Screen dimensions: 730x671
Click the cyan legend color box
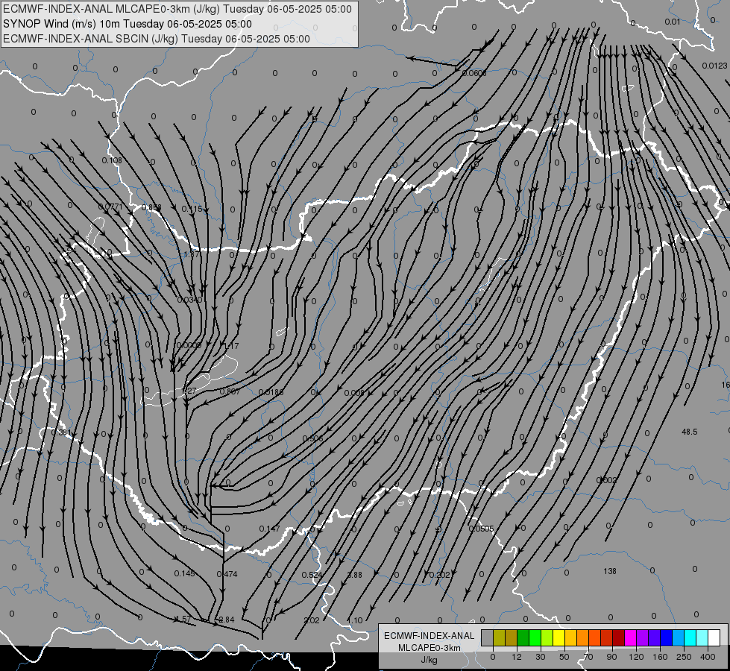pyautogui.click(x=690, y=638)
